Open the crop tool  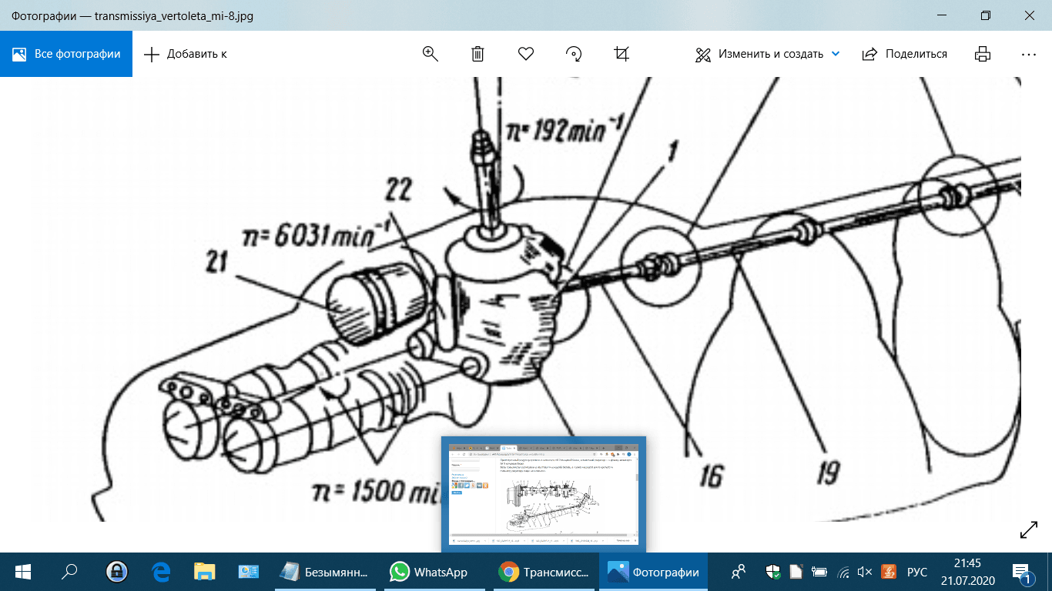[621, 54]
